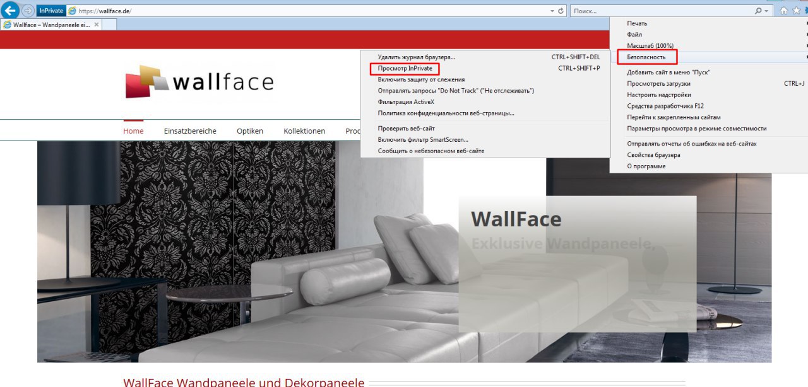Screen dimensions: 808x387
Task: Select Сообщить о небезопасном веб-сайте
Action: click(485, 151)
